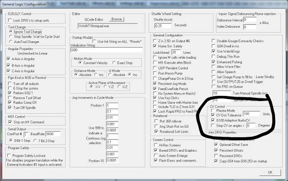Select Inc Distance Mode
288x181 pixels.
point(96,74)
